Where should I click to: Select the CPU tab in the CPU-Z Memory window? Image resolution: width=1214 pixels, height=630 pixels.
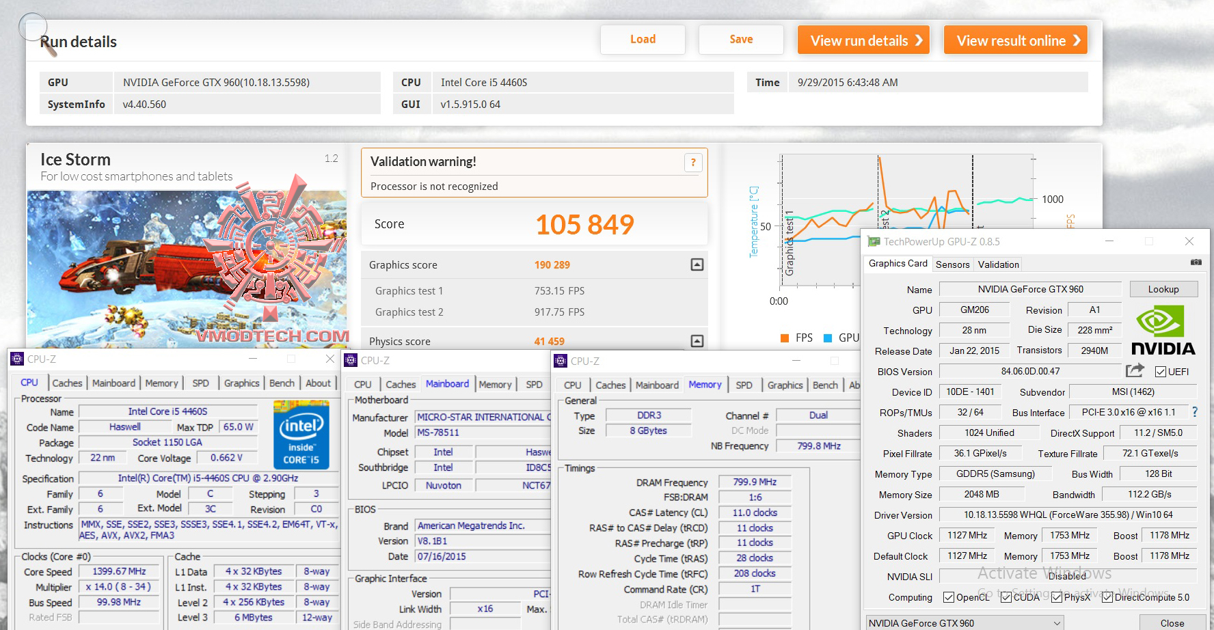pyautogui.click(x=573, y=385)
